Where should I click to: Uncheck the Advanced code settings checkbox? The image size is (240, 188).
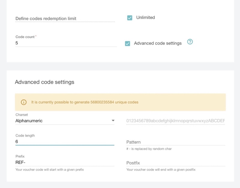pyautogui.click(x=127, y=43)
